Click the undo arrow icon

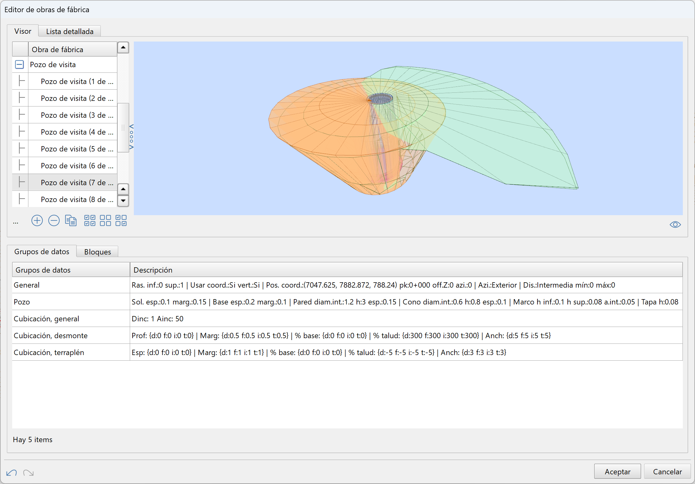(12, 473)
